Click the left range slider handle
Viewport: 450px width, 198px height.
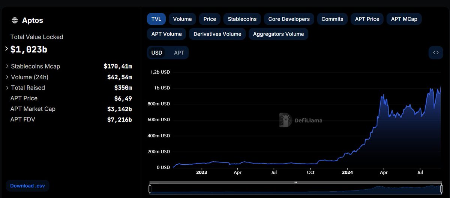(x=150, y=189)
